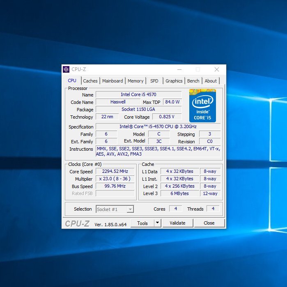Click the CPU-Z app icon in title bar
Image resolution: width=287 pixels, height=287 pixels.
click(x=66, y=69)
